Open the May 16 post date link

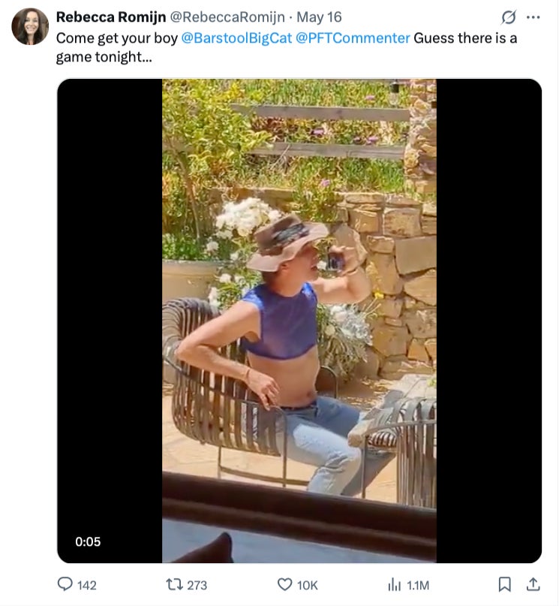tap(324, 17)
